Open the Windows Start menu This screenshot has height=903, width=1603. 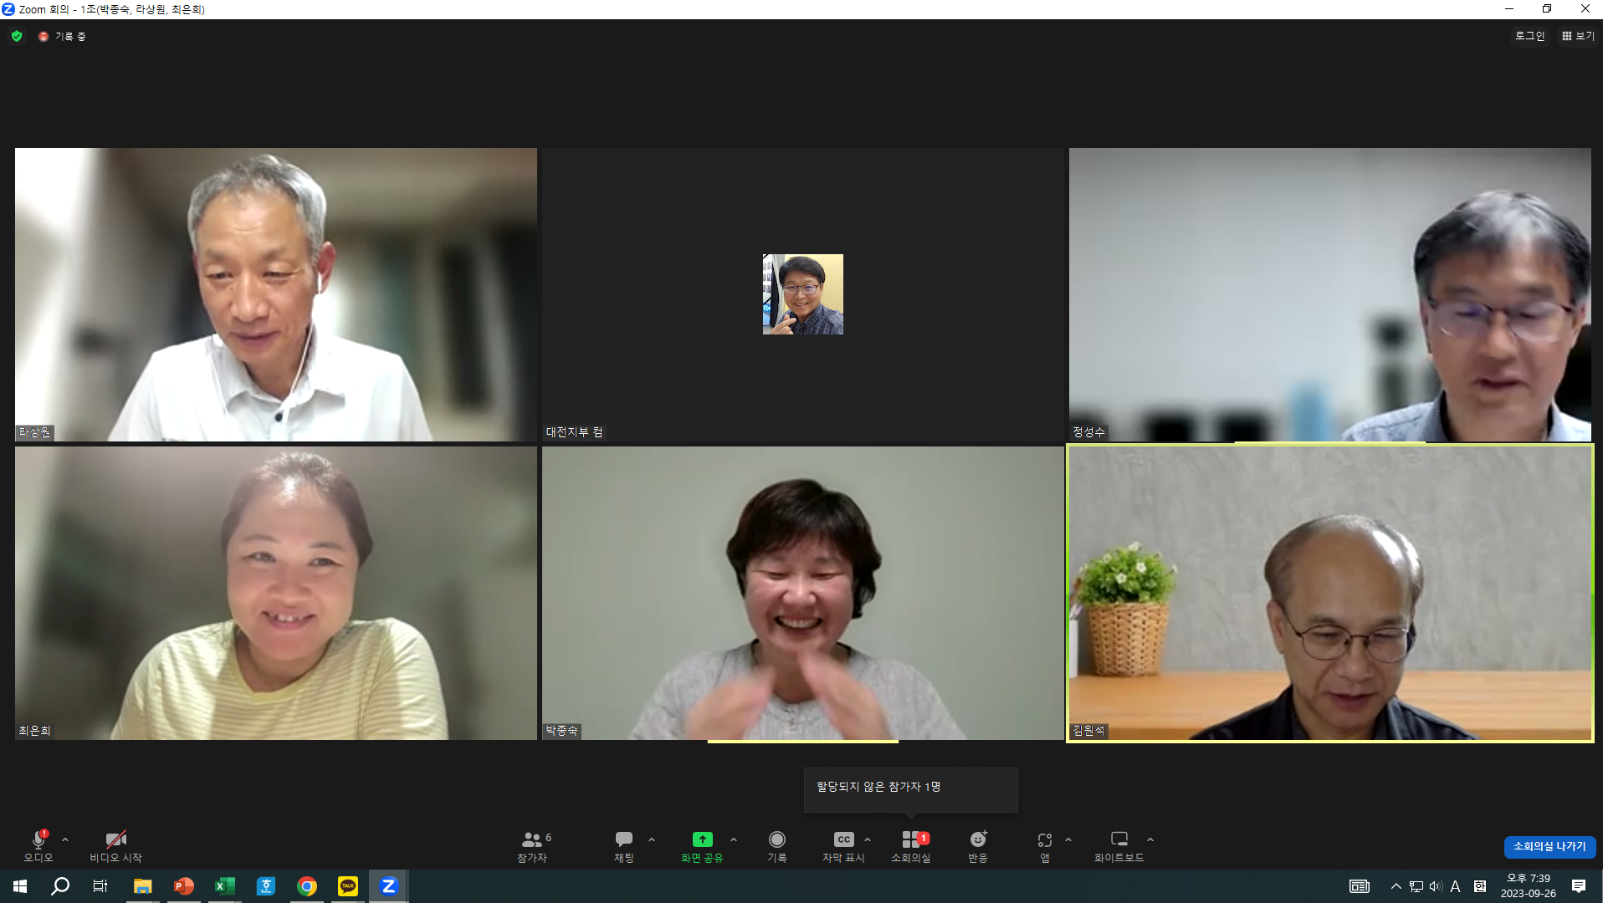(20, 886)
